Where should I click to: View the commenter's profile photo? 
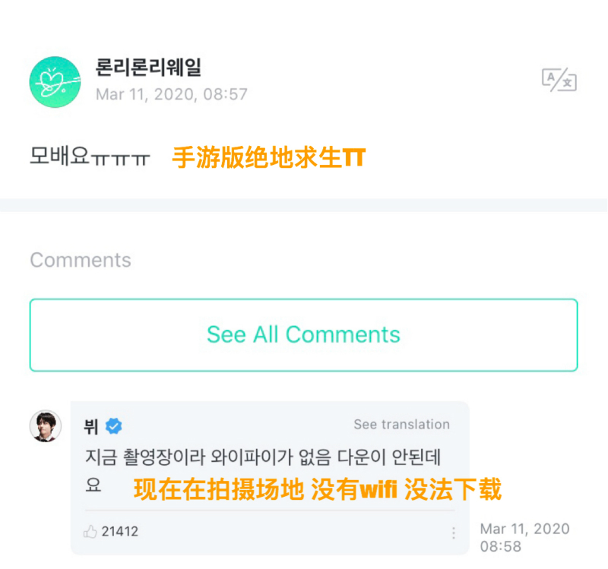45,425
